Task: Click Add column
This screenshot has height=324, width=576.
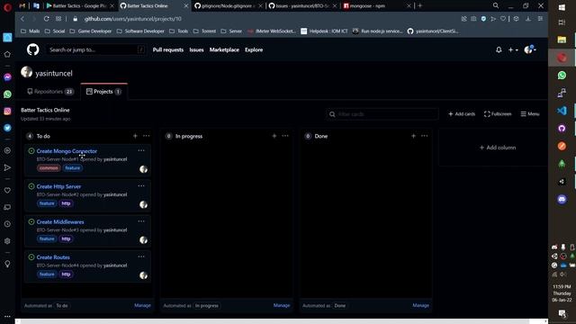Action: (x=498, y=148)
